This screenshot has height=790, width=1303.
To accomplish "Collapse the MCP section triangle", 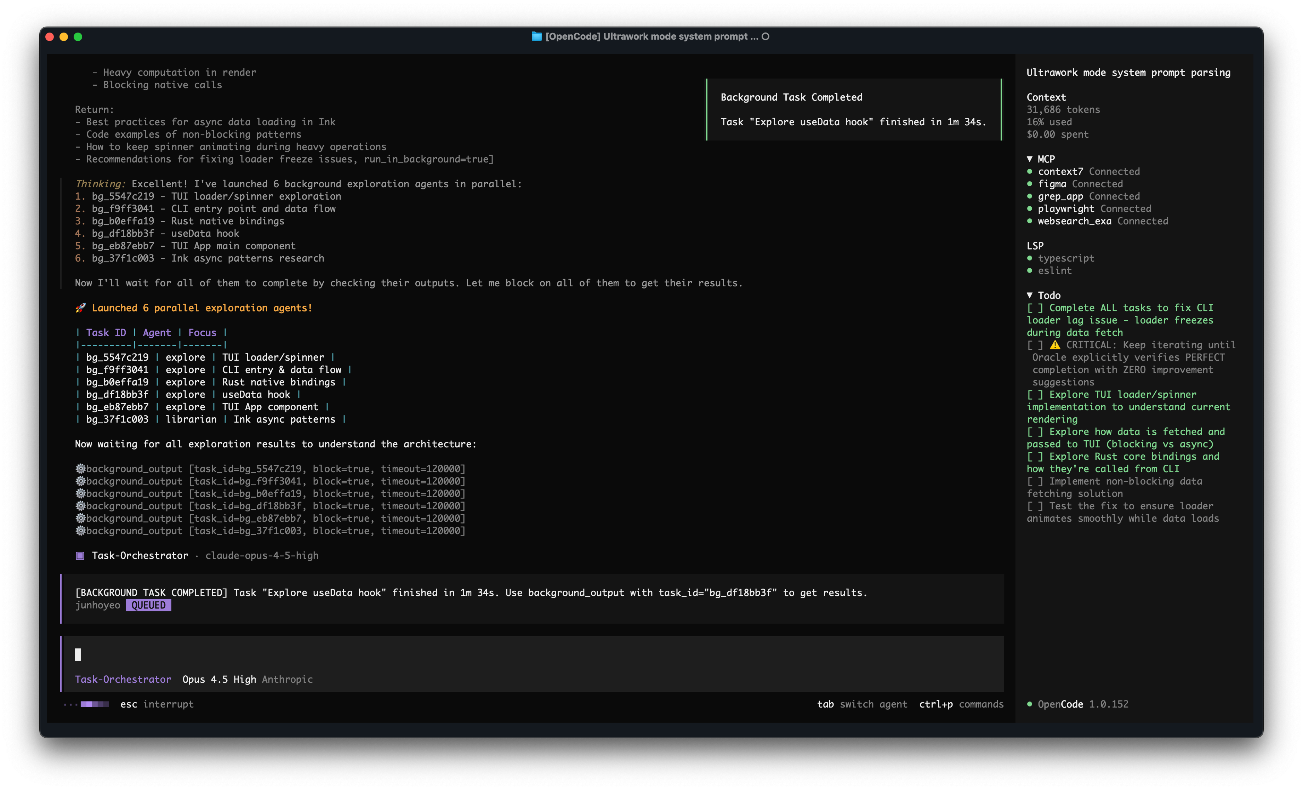I will point(1030,159).
